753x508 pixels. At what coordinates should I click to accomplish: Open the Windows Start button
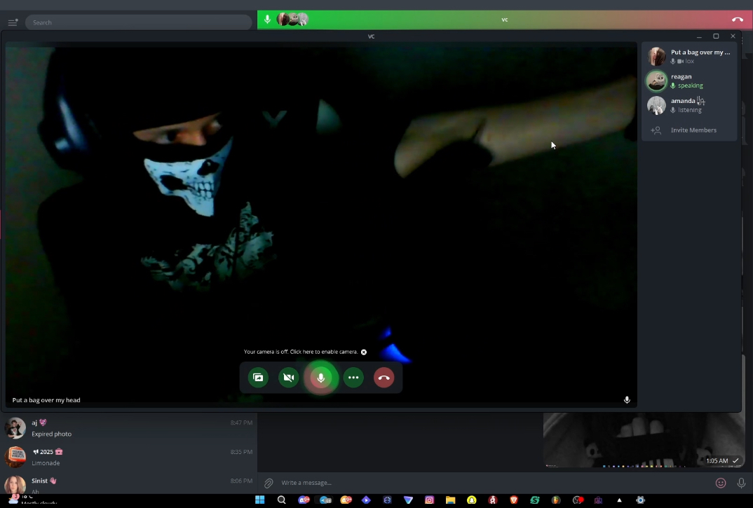coord(260,500)
